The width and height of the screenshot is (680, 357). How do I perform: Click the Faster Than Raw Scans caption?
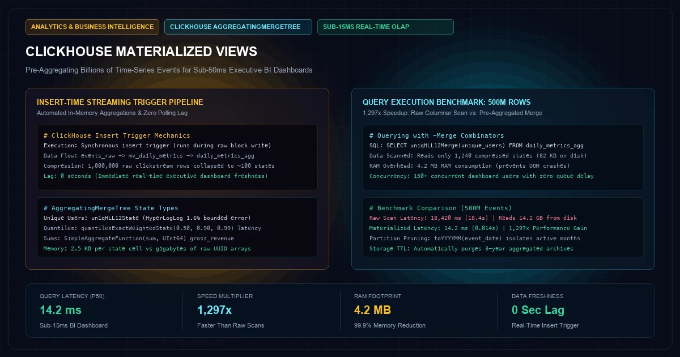231,325
